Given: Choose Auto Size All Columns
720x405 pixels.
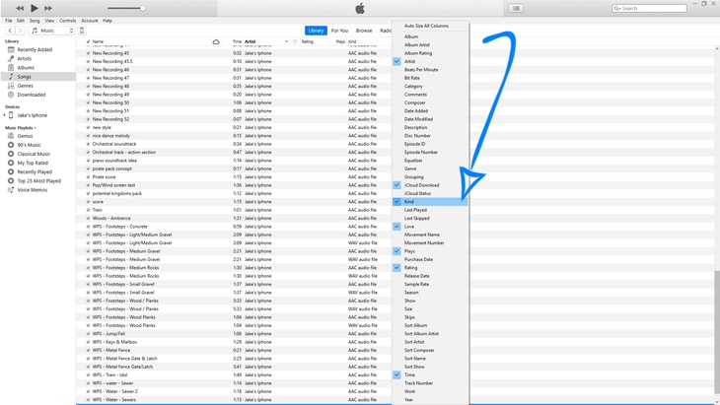Looking at the screenshot, I should pos(427,26).
